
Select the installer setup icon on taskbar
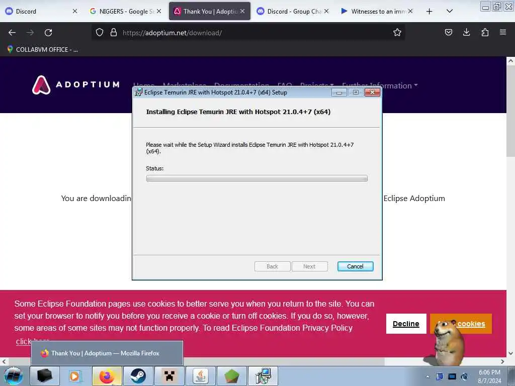tap(263, 376)
